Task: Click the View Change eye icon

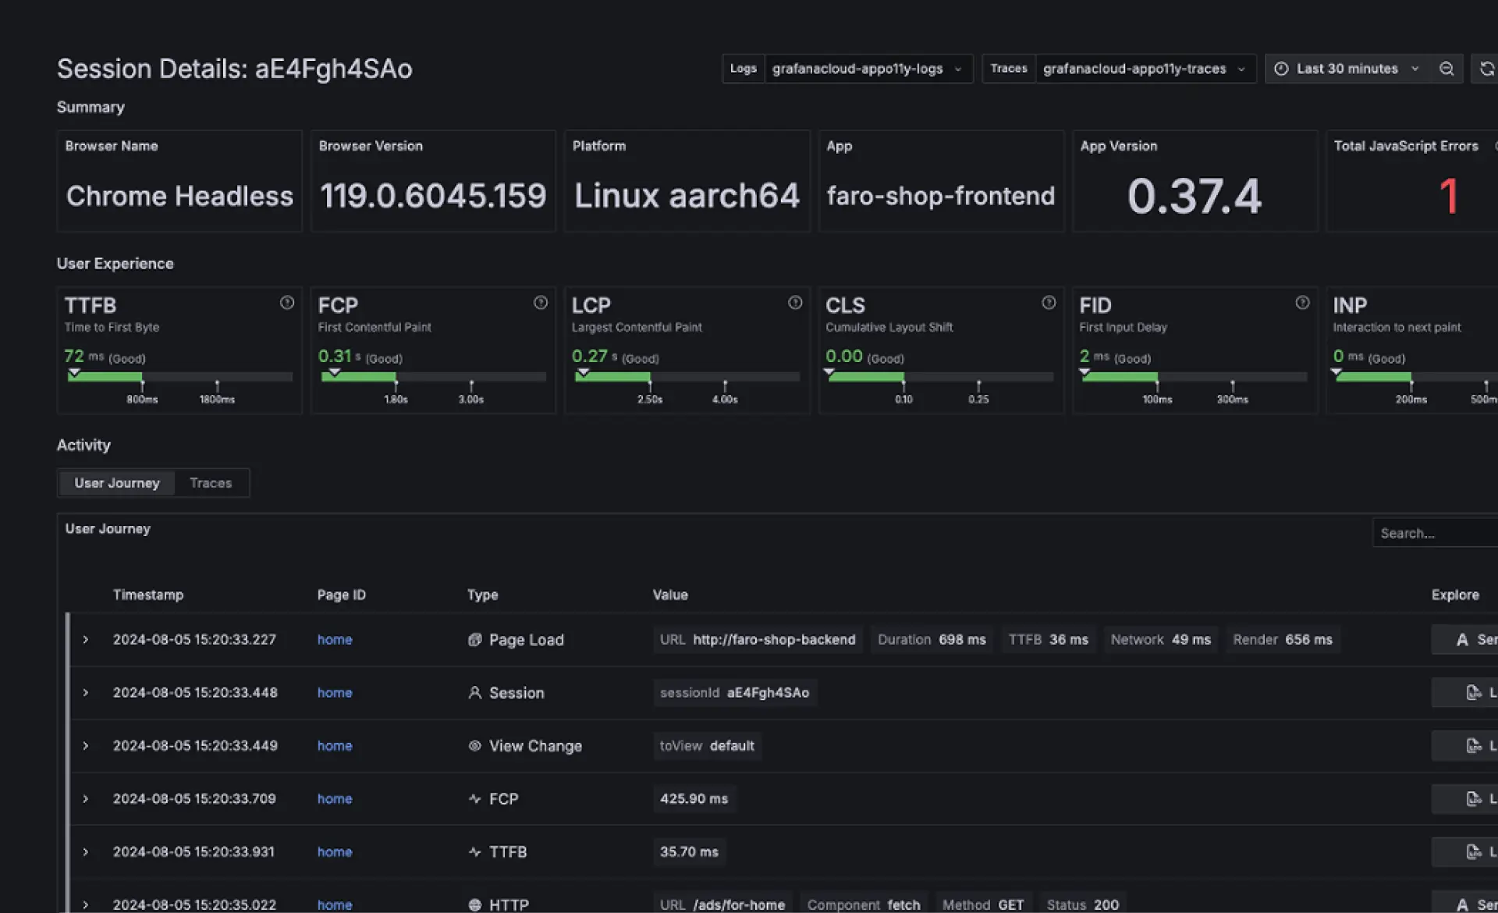Action: pos(474,746)
